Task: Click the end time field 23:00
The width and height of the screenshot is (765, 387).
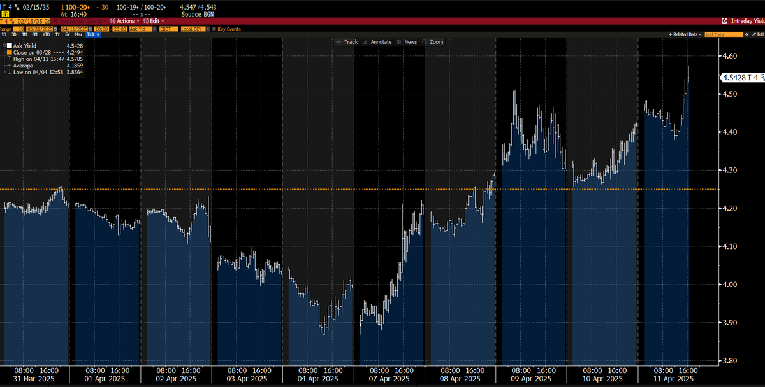Action: click(120, 29)
